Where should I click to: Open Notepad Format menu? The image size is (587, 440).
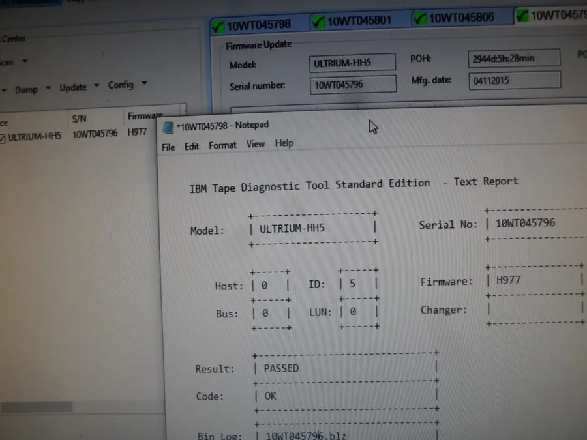click(222, 145)
